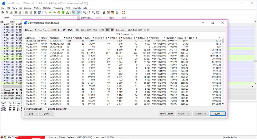Open the filter history dropdown arrow
The width and height of the screenshot is (257, 139).
click(78, 18)
